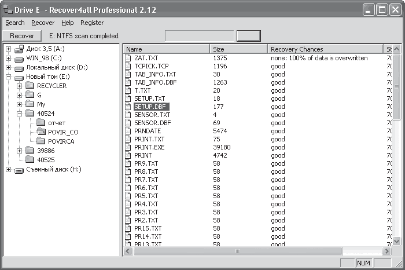Select the SETUP.DBF file icon

coord(128,106)
